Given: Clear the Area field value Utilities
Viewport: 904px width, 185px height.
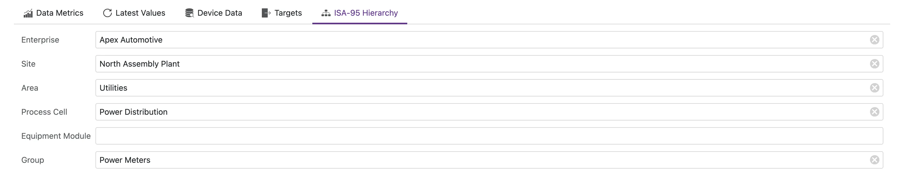Looking at the screenshot, I should (874, 88).
